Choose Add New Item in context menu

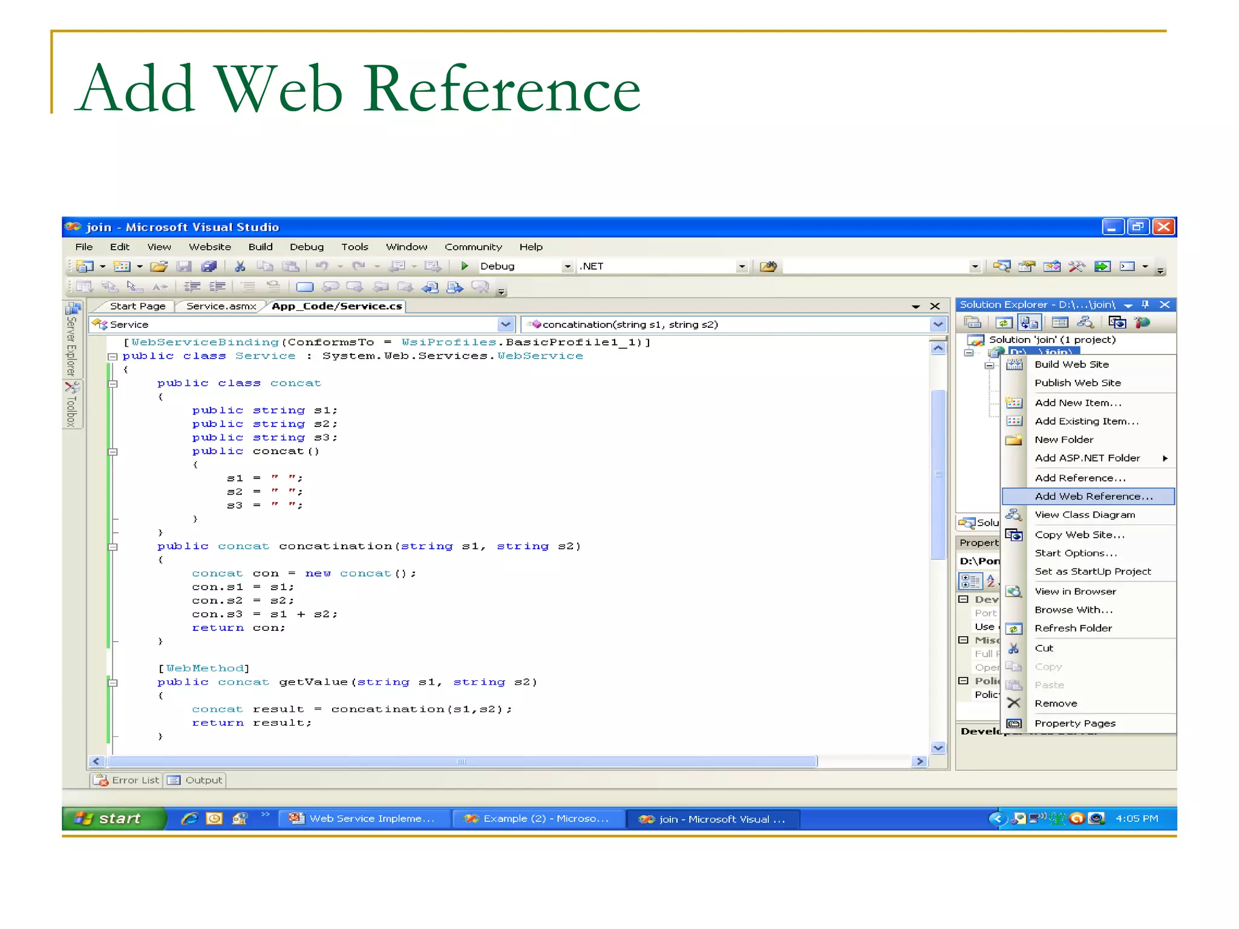1088,403
